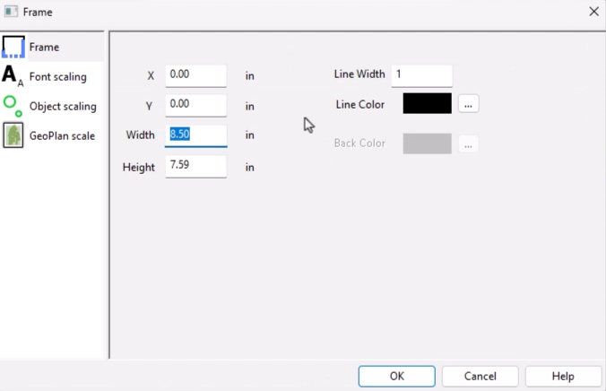This screenshot has width=606, height=391.
Task: Click the Width input field
Action: click(x=196, y=135)
